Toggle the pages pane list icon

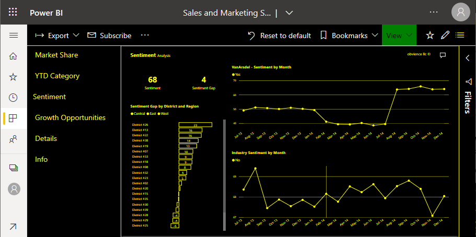pyautogui.click(x=460, y=35)
